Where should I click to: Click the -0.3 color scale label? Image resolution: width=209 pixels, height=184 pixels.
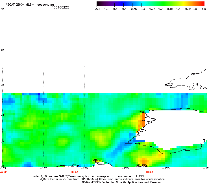(142, 9)
